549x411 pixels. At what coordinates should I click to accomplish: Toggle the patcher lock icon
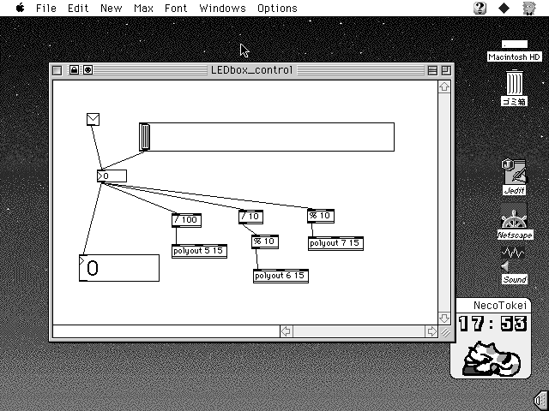tap(74, 70)
